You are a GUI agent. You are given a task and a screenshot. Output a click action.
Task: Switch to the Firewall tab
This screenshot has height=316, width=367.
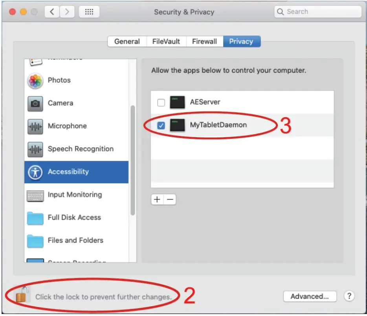click(x=205, y=41)
